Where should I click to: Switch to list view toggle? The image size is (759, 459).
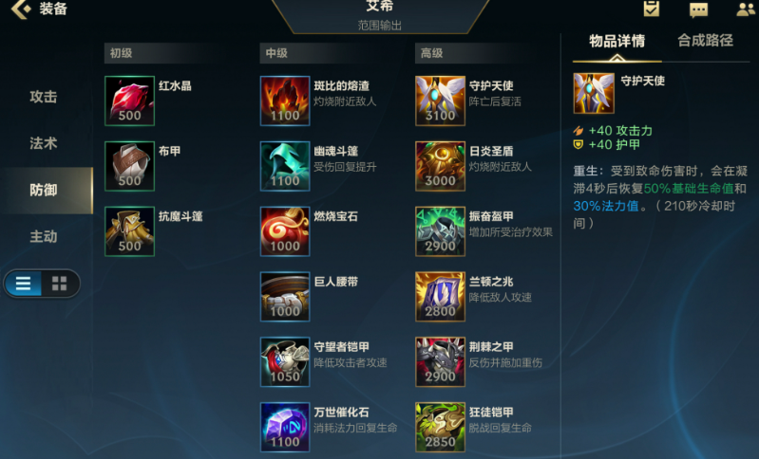[x=23, y=284]
